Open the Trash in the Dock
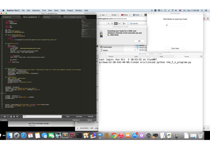 (200, 135)
